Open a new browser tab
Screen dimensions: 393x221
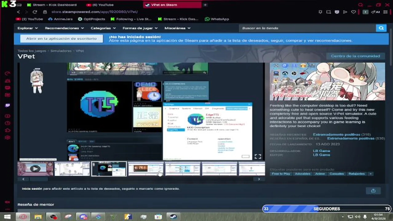[x=205, y=5]
